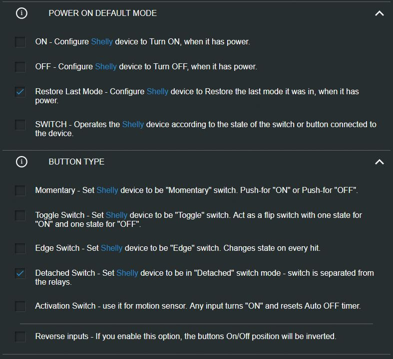Viewport: 393px width, 359px height.
Task: Check the Edge Switch option
Action: [20, 248]
